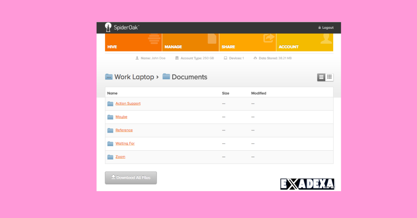Switch to grid view

pos(329,77)
